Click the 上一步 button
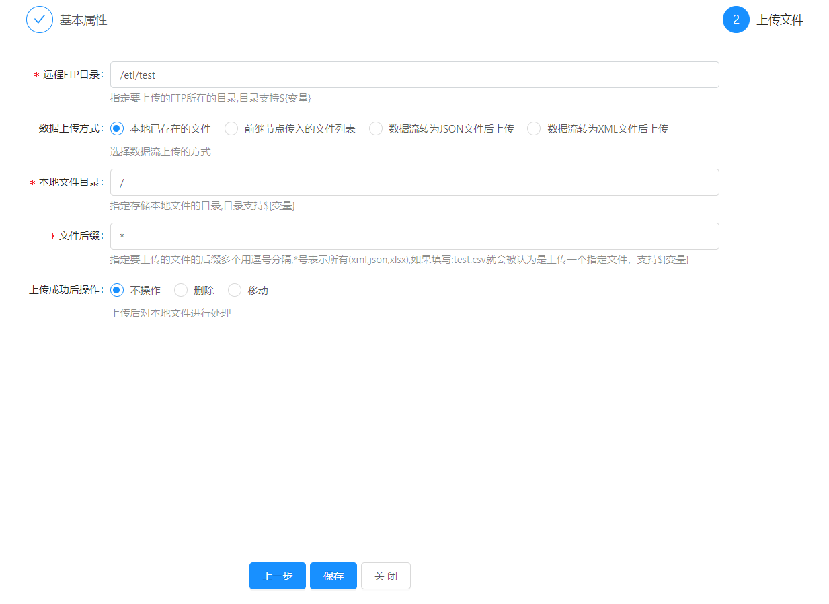Viewport: 829px width, 604px height. [x=277, y=576]
